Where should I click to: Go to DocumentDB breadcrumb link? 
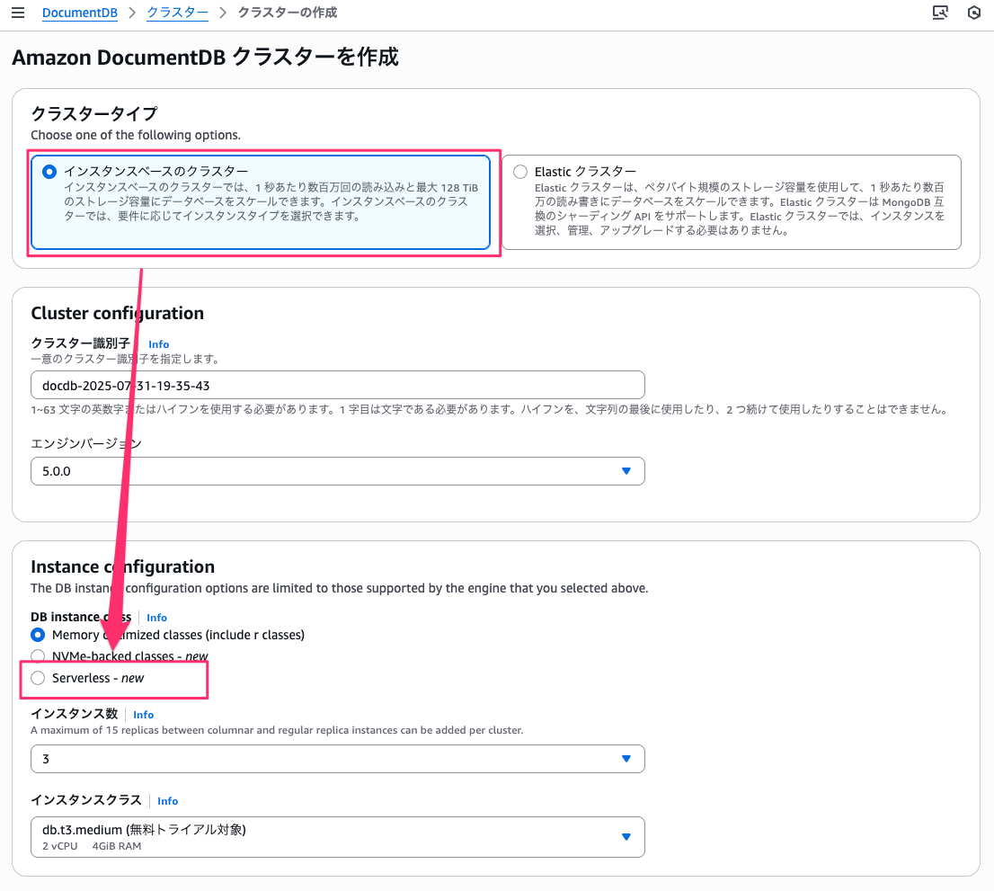(80, 13)
